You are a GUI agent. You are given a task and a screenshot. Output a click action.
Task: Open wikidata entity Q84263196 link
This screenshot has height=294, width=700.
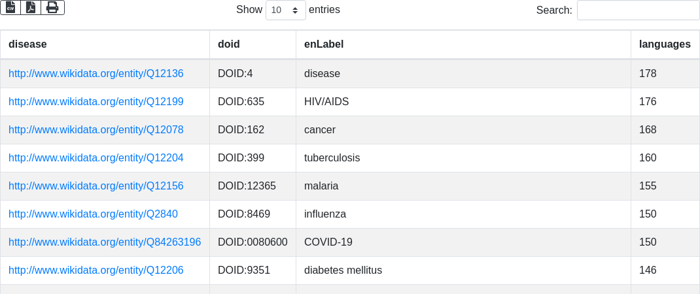105,242
